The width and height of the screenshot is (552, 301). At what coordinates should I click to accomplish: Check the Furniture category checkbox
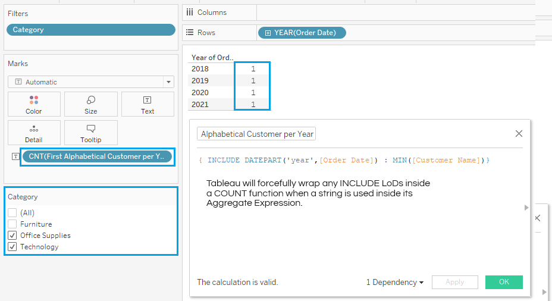coord(12,224)
